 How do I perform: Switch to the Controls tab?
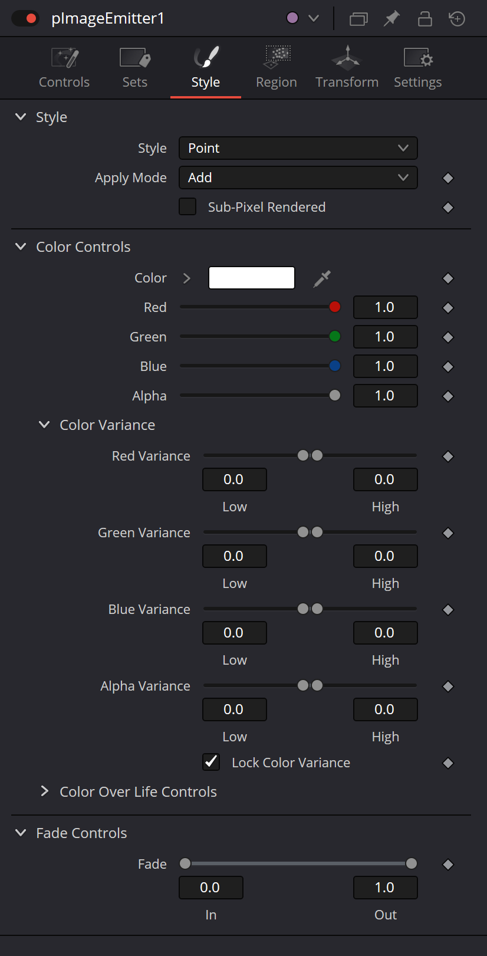pos(64,68)
